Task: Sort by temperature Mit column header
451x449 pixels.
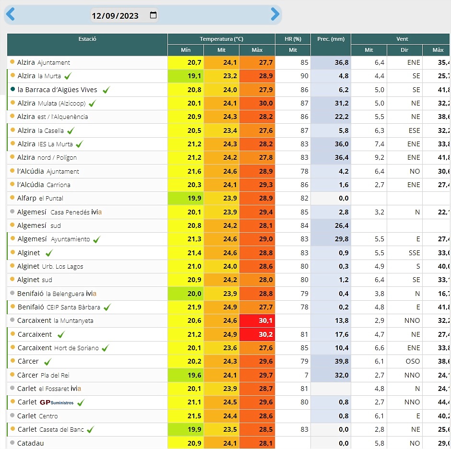Action: [x=221, y=50]
